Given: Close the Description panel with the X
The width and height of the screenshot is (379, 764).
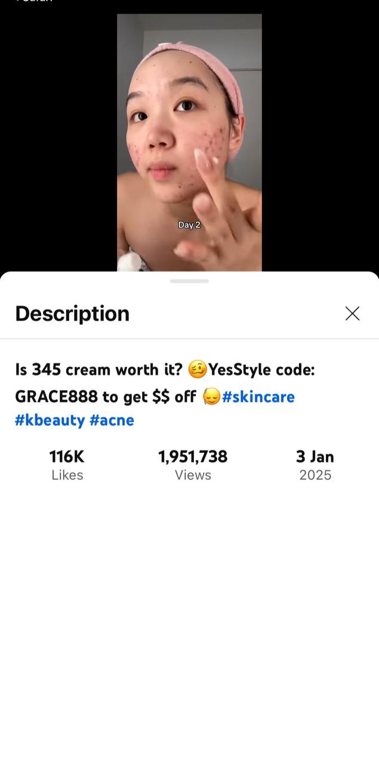Looking at the screenshot, I should coord(352,313).
